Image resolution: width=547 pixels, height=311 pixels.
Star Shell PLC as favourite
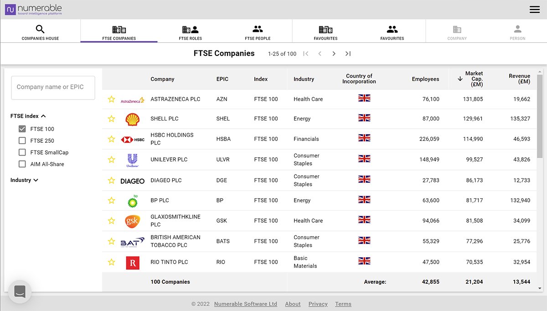click(x=111, y=119)
